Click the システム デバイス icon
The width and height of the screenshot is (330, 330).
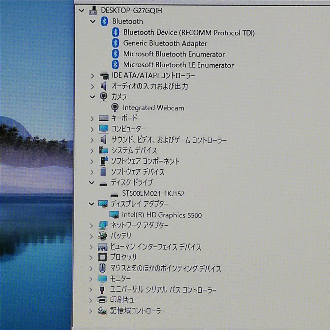[x=103, y=150]
